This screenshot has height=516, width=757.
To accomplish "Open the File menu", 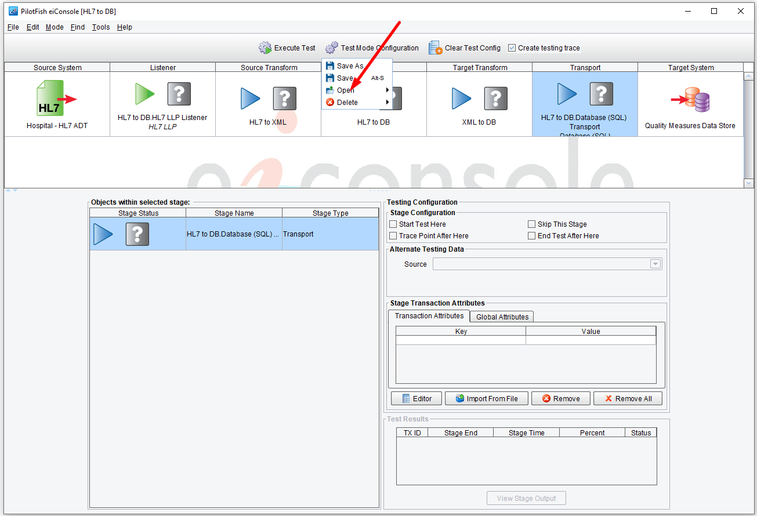I will click(13, 27).
